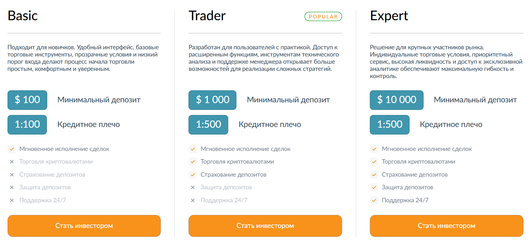
Task: Click the checkmark icon for Мгновенное исполнение сделок in Basic
Action: (12, 149)
